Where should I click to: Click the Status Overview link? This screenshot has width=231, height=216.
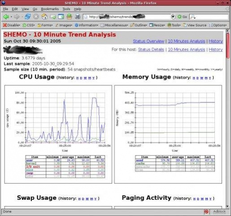click(148, 41)
